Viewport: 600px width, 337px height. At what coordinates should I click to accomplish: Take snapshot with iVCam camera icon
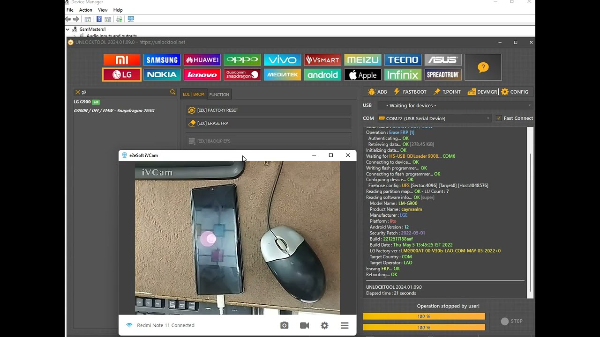285,325
